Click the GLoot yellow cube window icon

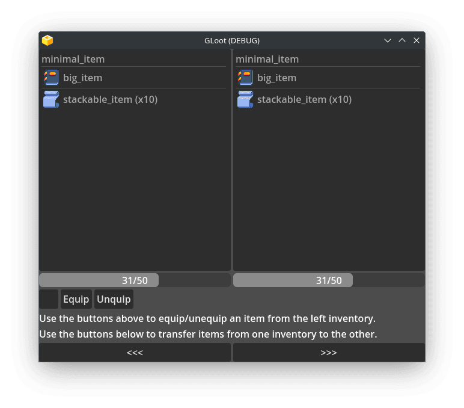coord(47,40)
